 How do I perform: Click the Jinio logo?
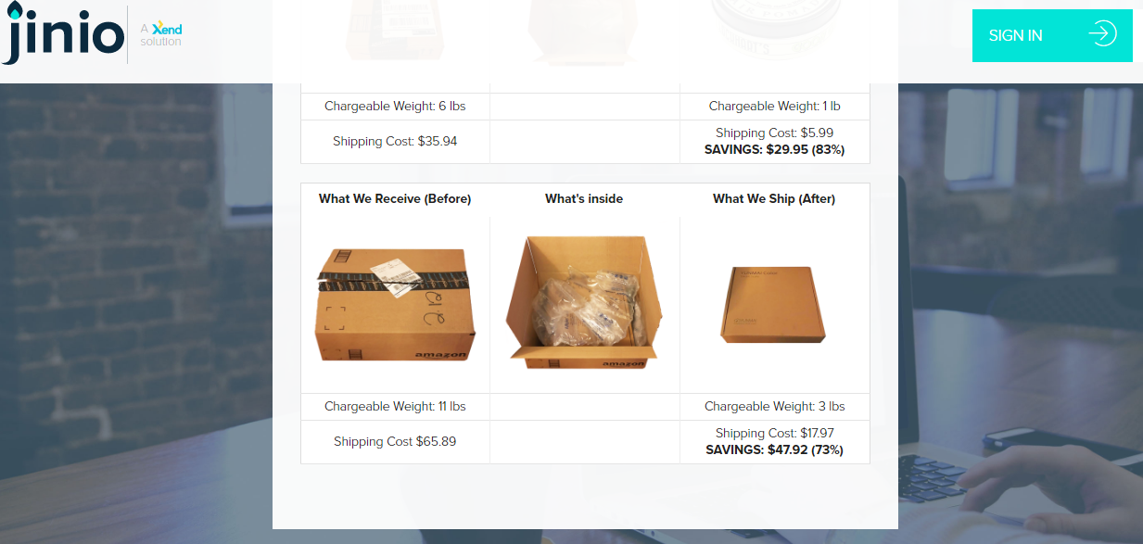click(62, 35)
